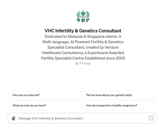Screen dimensions: 165x125
Task: Click "Healthcare Consultancy, a Superbrand Awarded" text
Action: tap(83, 53)
